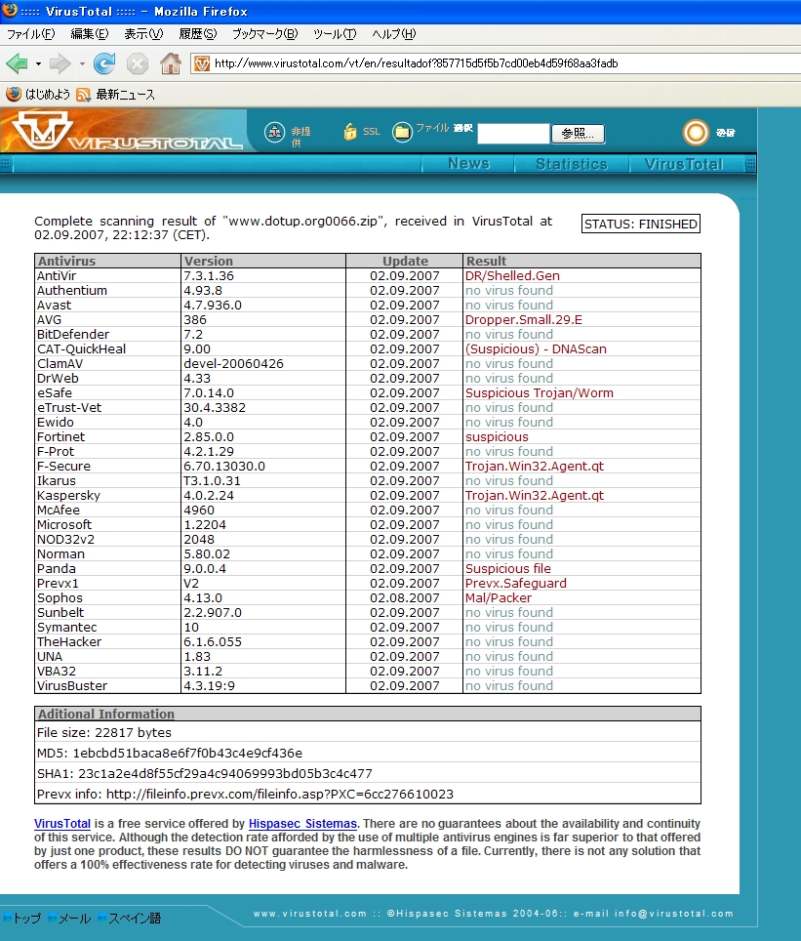Screen dimensions: 801x941
Task: Open the ブックマーク(B) menu
Action: (x=263, y=34)
